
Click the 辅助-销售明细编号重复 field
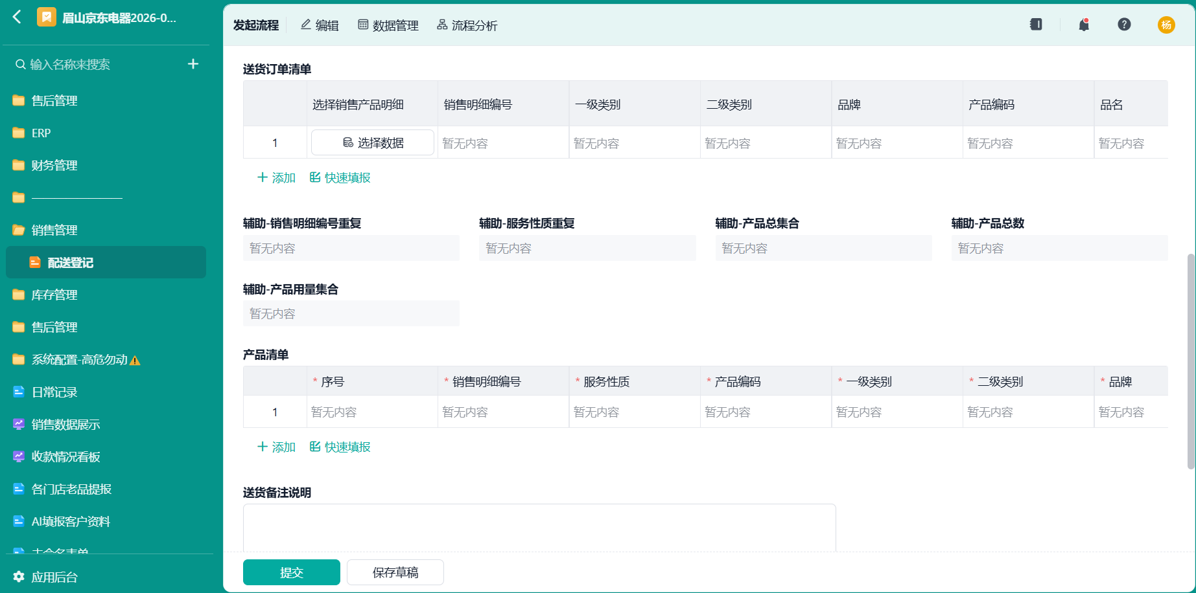click(x=351, y=248)
